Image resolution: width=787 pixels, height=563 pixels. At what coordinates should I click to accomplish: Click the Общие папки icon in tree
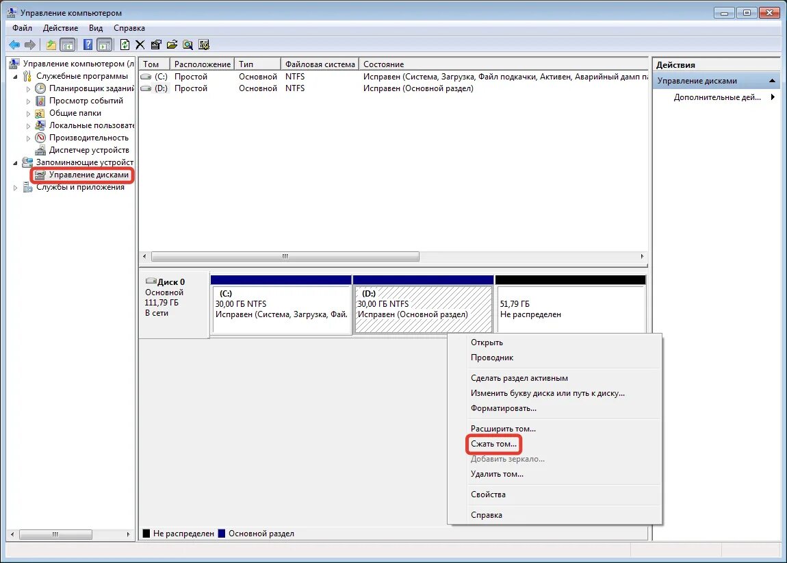pos(40,113)
